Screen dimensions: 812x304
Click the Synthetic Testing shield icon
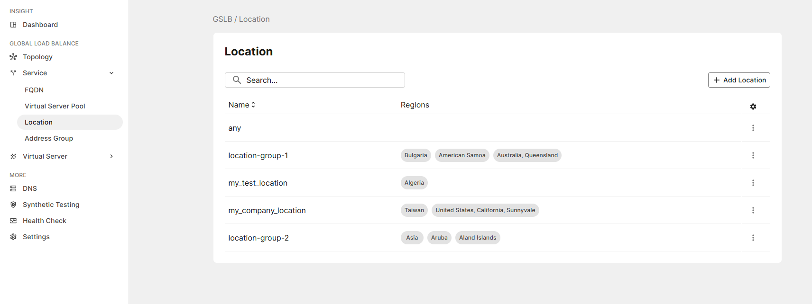tap(13, 205)
